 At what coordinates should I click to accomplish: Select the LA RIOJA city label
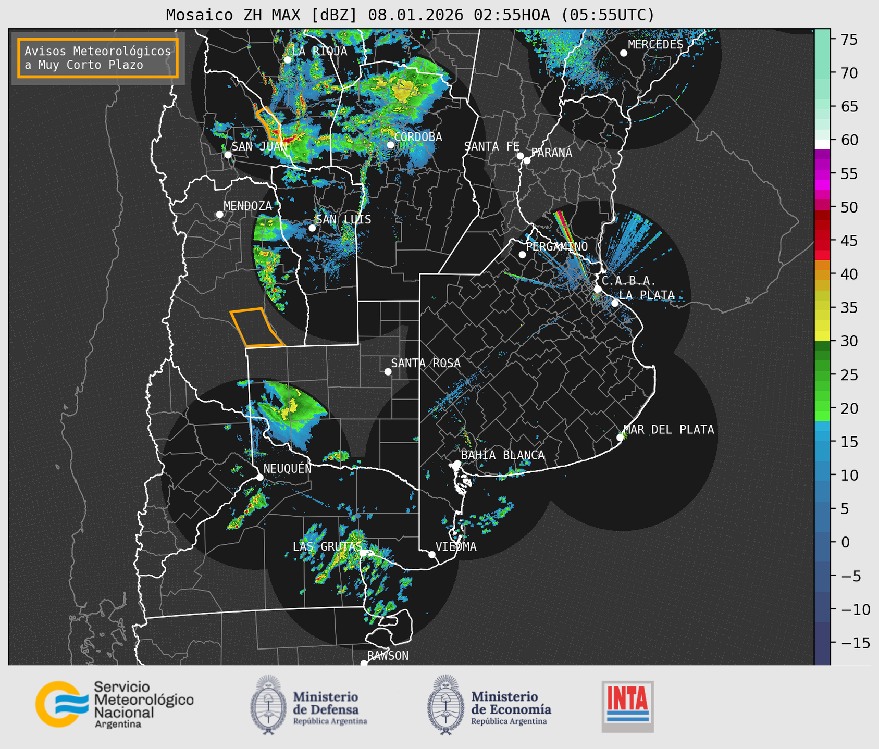[319, 51]
